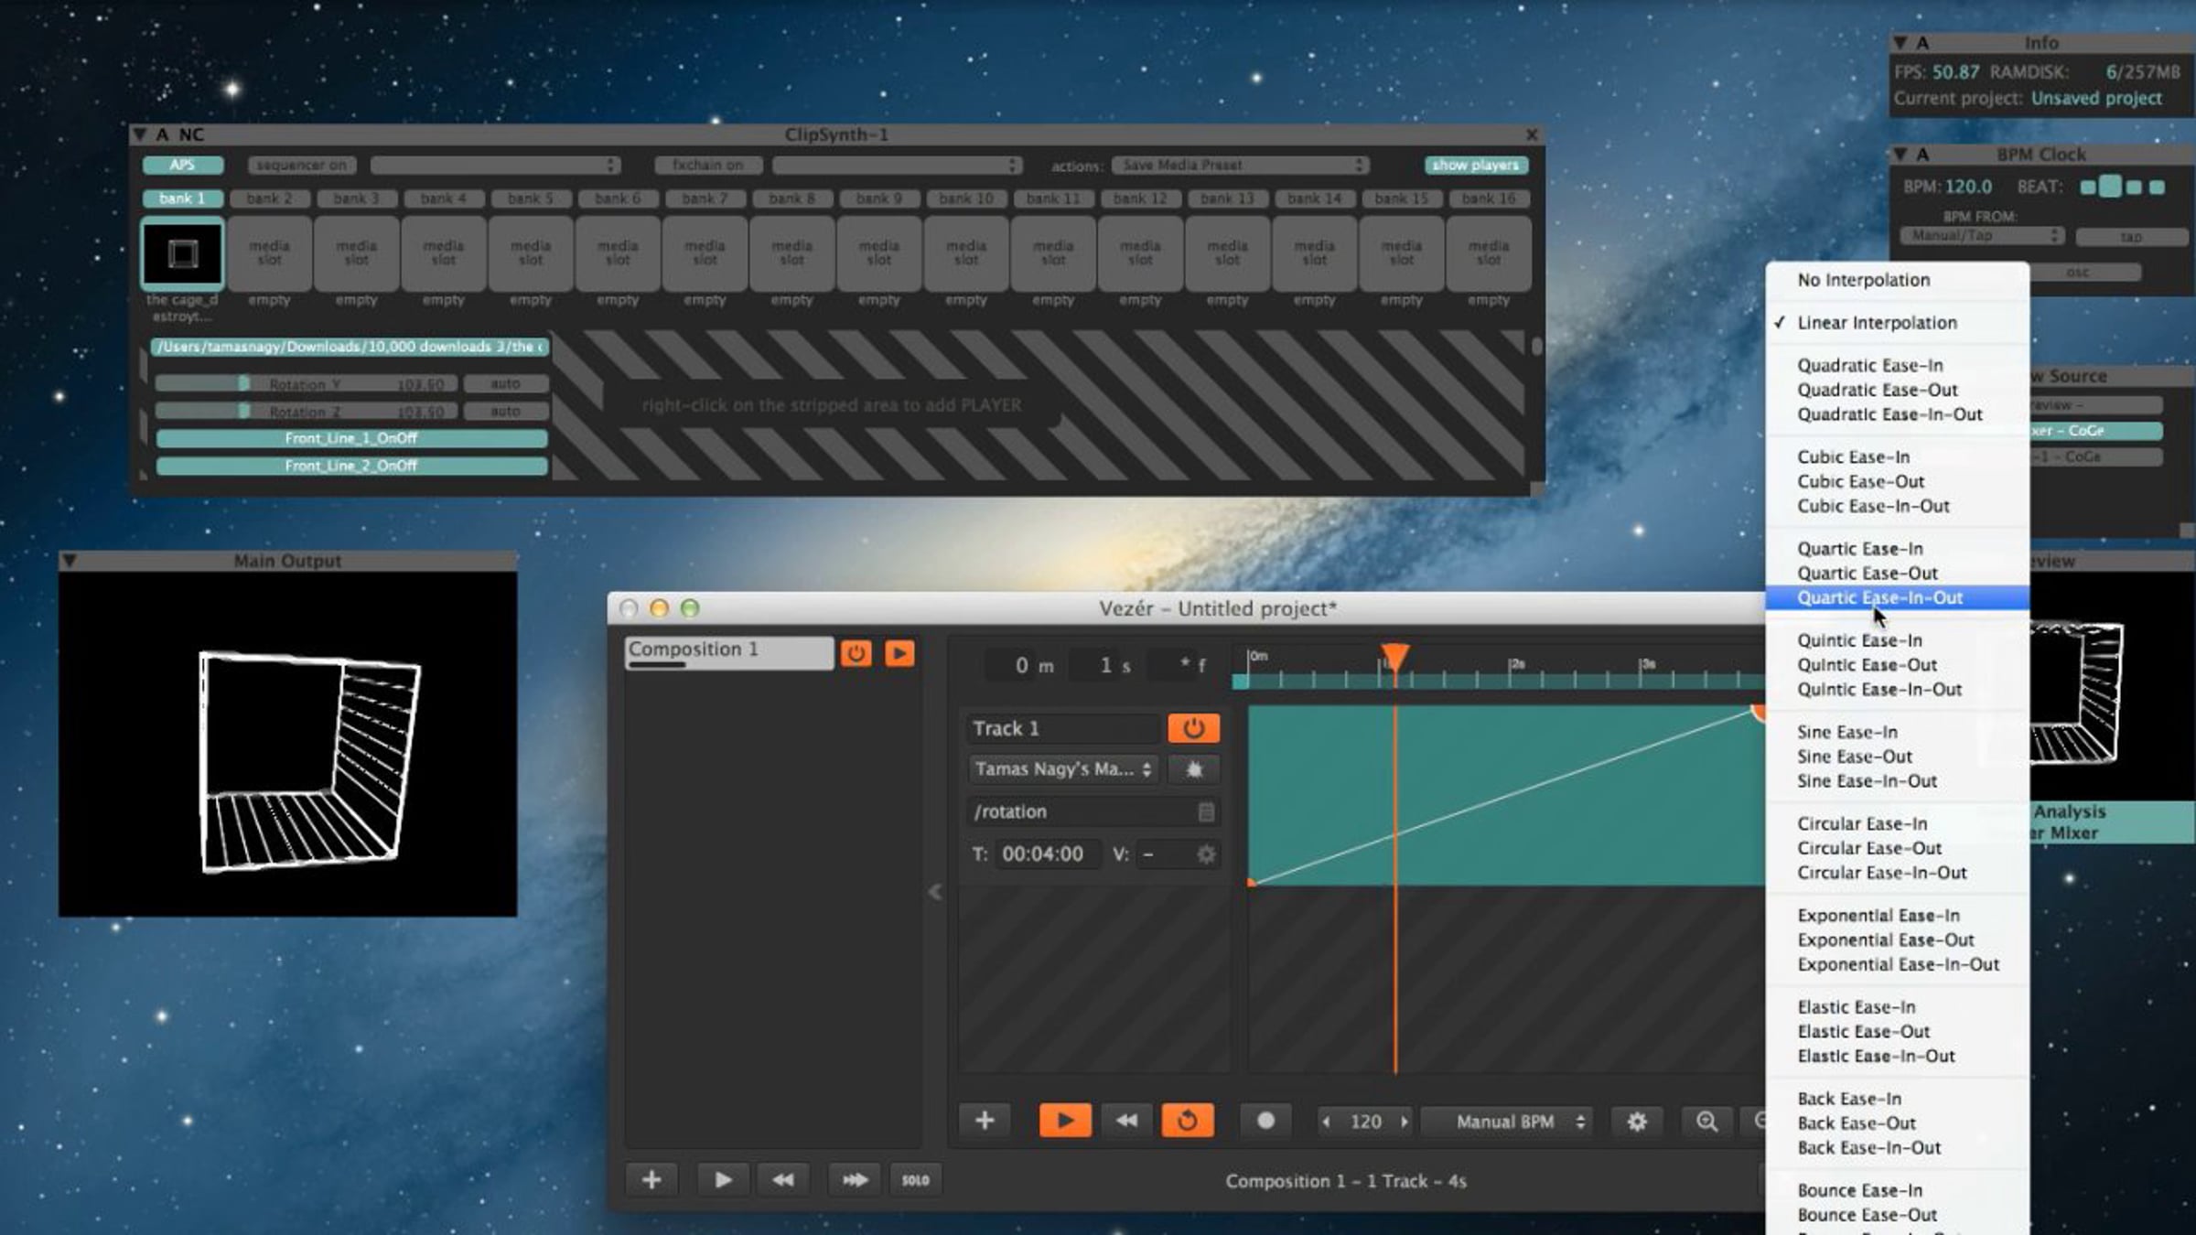The height and width of the screenshot is (1235, 2196).
Task: Open the Manual BPM dropdown
Action: point(1506,1122)
